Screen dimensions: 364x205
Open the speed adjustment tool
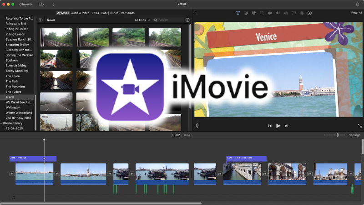point(293,13)
